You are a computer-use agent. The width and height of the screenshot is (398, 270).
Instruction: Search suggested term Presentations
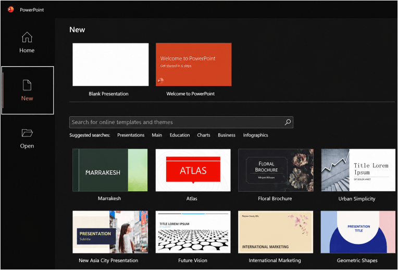tap(131, 135)
